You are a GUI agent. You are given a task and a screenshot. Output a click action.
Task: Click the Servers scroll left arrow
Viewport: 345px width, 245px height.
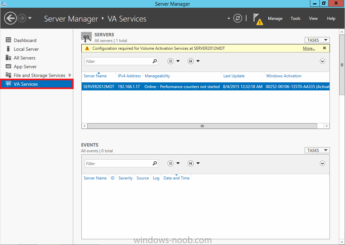[84, 126]
